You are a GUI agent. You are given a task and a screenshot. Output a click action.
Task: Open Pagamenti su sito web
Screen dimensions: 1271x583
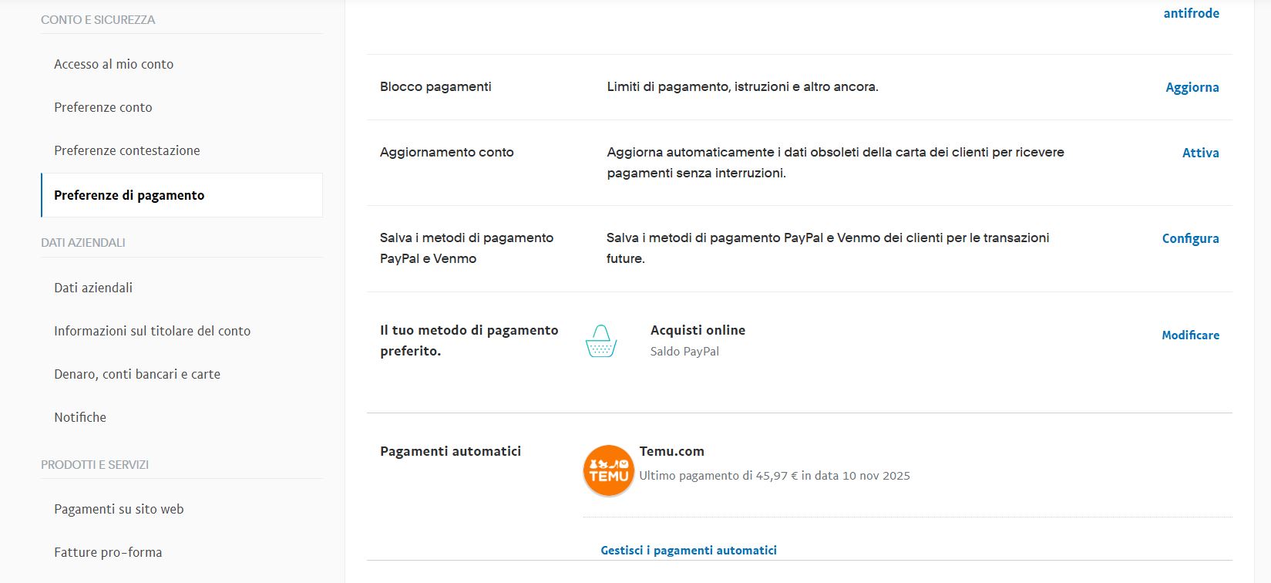[119, 509]
